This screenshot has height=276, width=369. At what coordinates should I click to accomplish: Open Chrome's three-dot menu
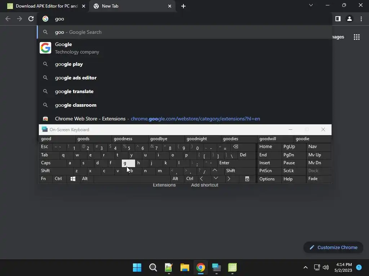361,19
